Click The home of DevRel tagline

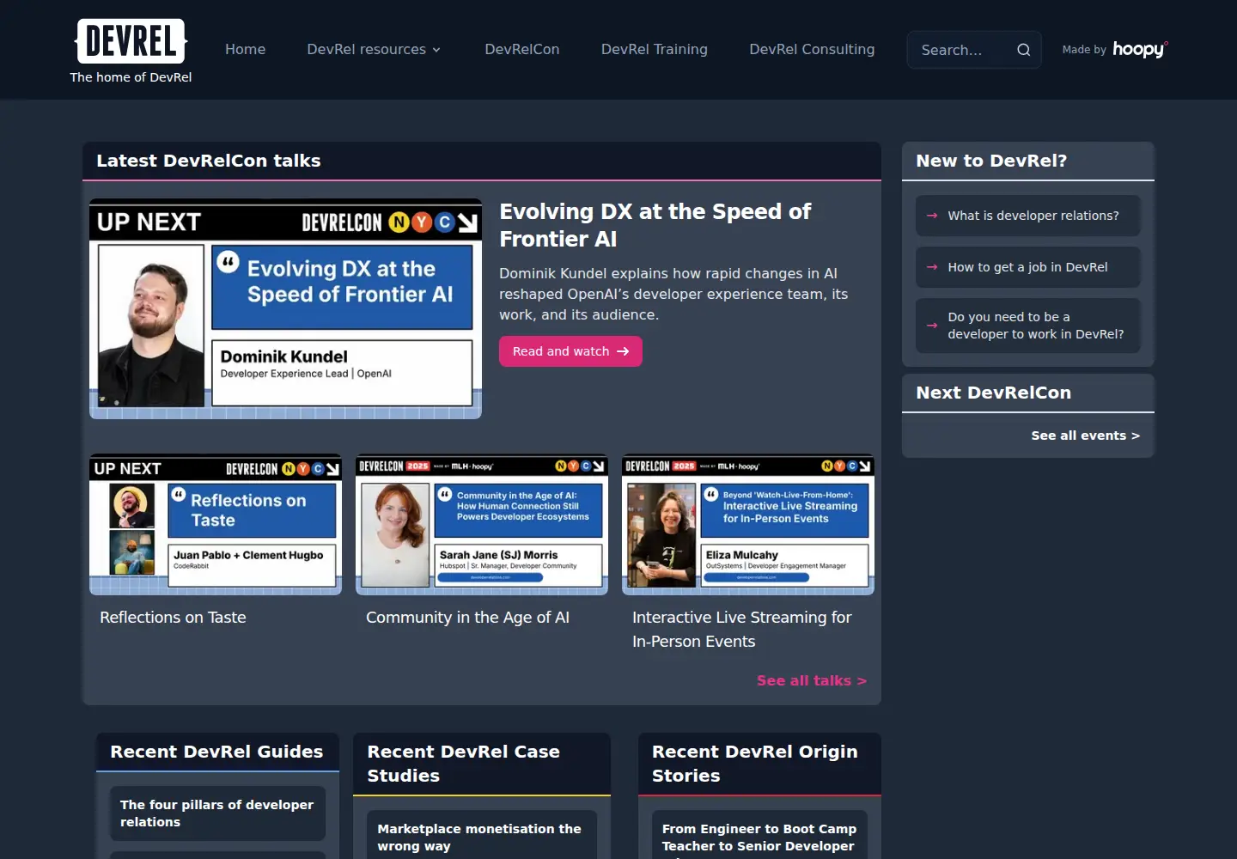point(131,77)
